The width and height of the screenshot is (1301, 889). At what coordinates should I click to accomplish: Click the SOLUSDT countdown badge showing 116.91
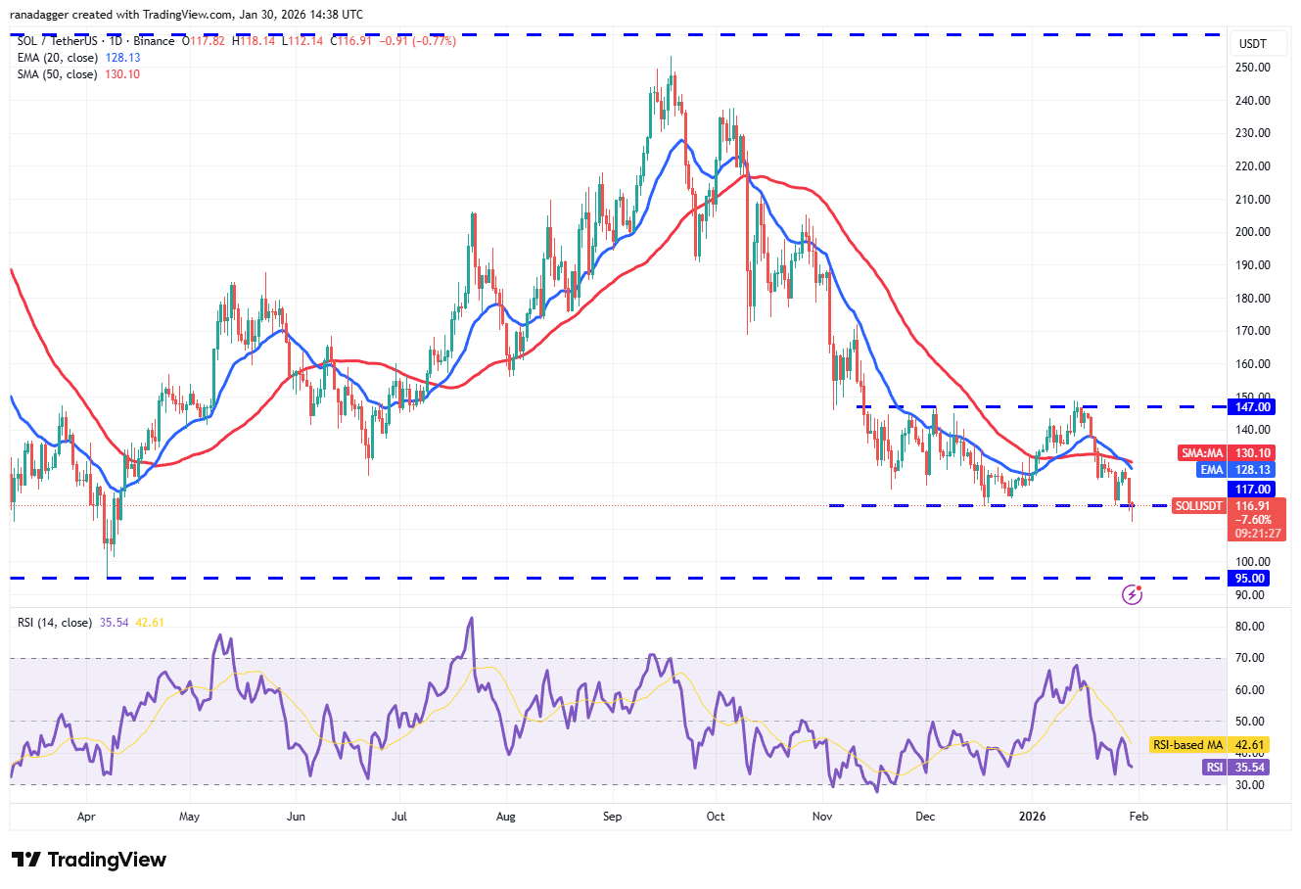(1254, 518)
